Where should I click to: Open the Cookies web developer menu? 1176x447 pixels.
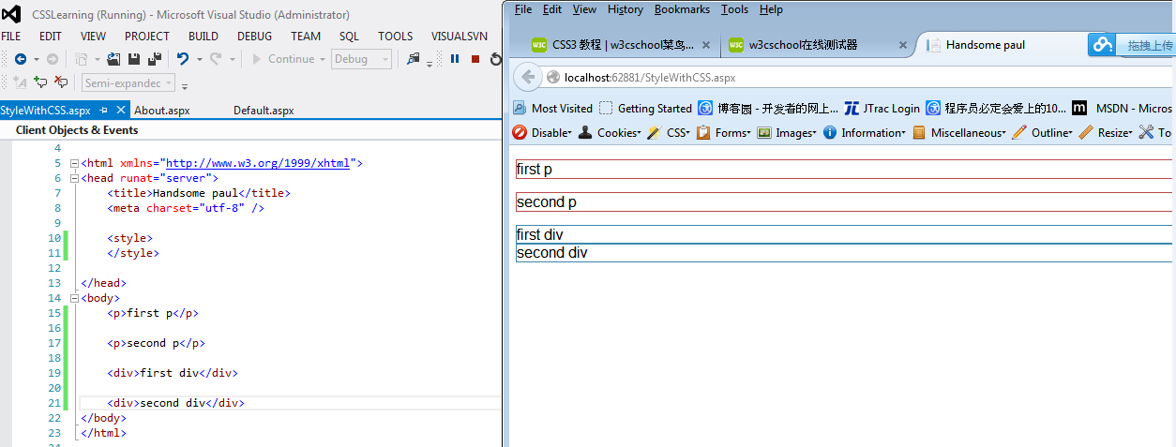coord(610,133)
